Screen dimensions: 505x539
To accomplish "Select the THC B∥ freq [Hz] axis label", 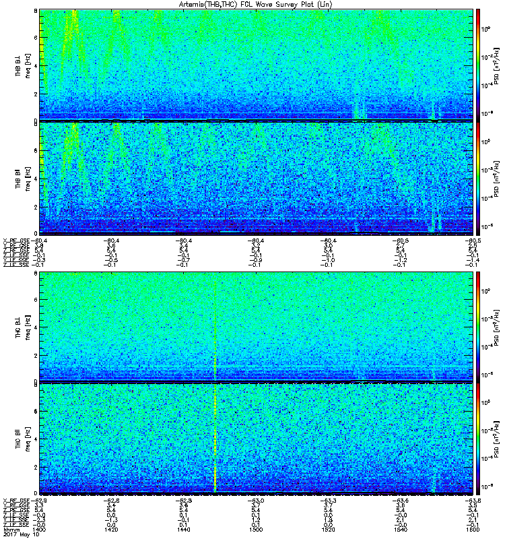I will [23, 439].
